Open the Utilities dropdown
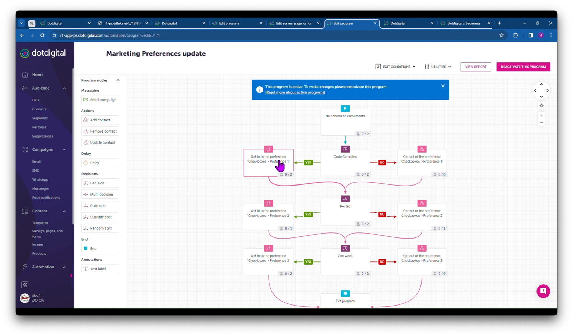Image resolution: width=573 pixels, height=336 pixels. [x=438, y=67]
